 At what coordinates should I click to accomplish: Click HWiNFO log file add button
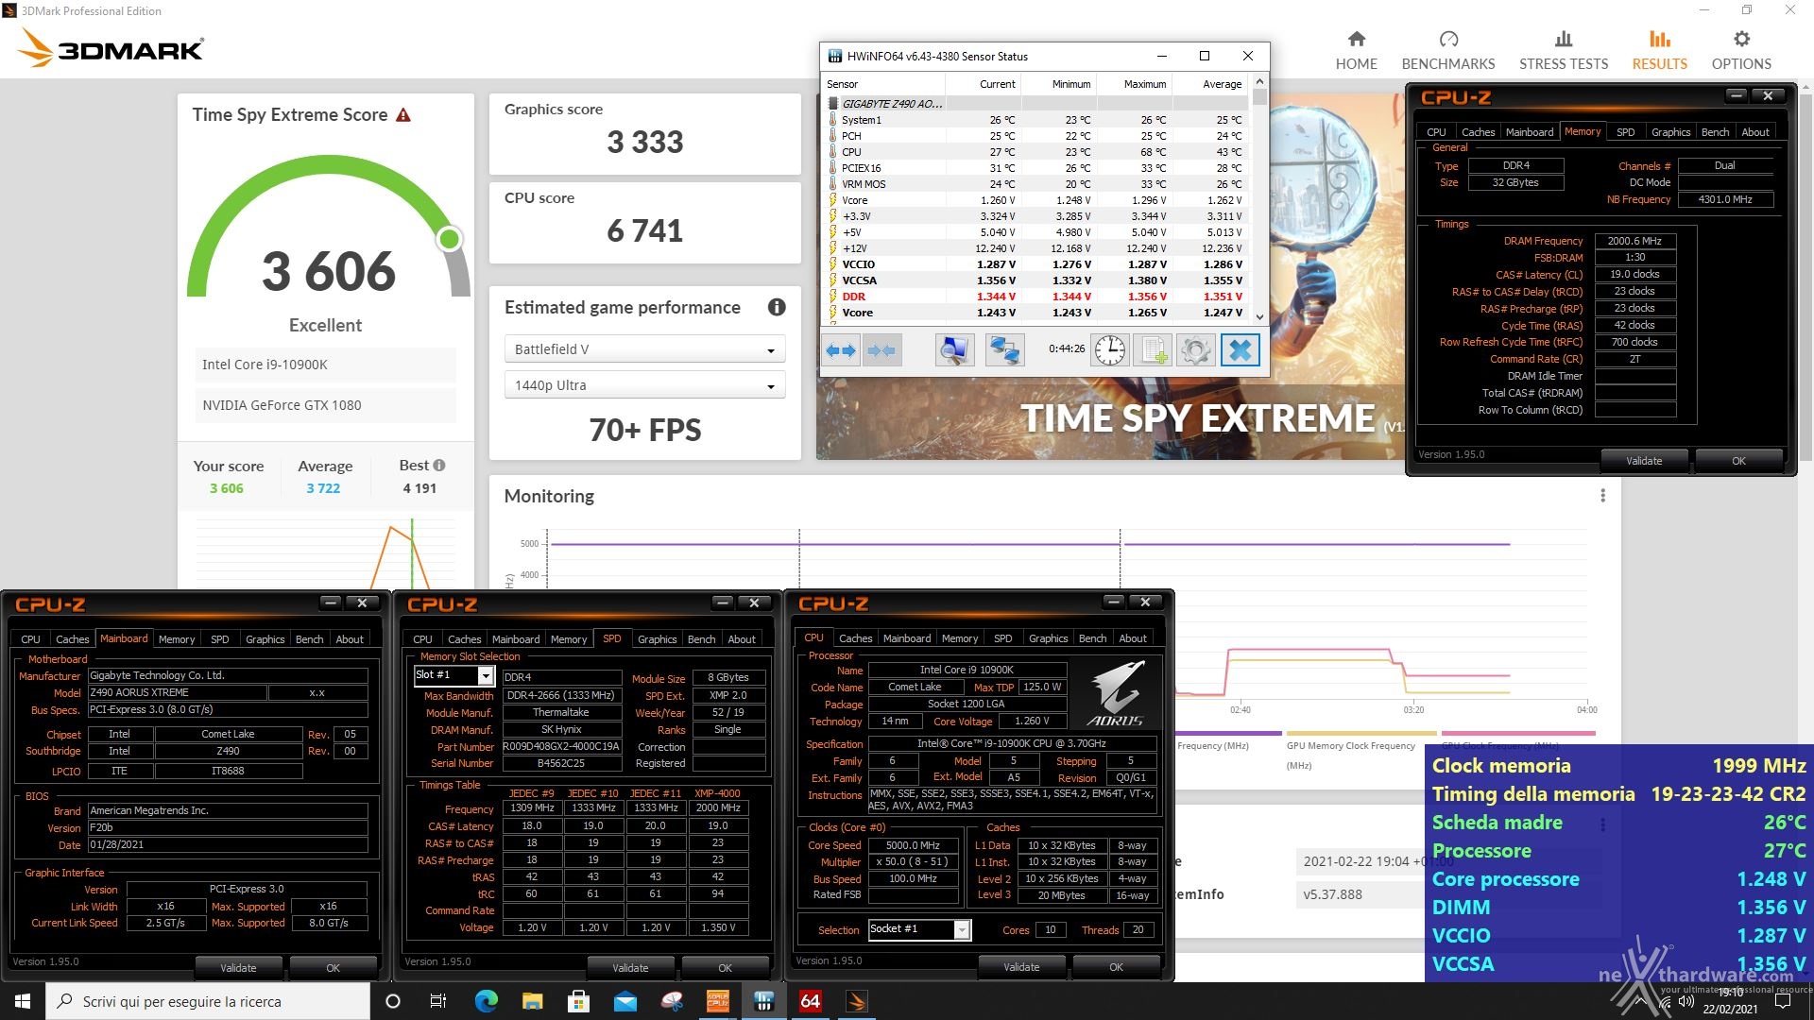pos(1153,350)
